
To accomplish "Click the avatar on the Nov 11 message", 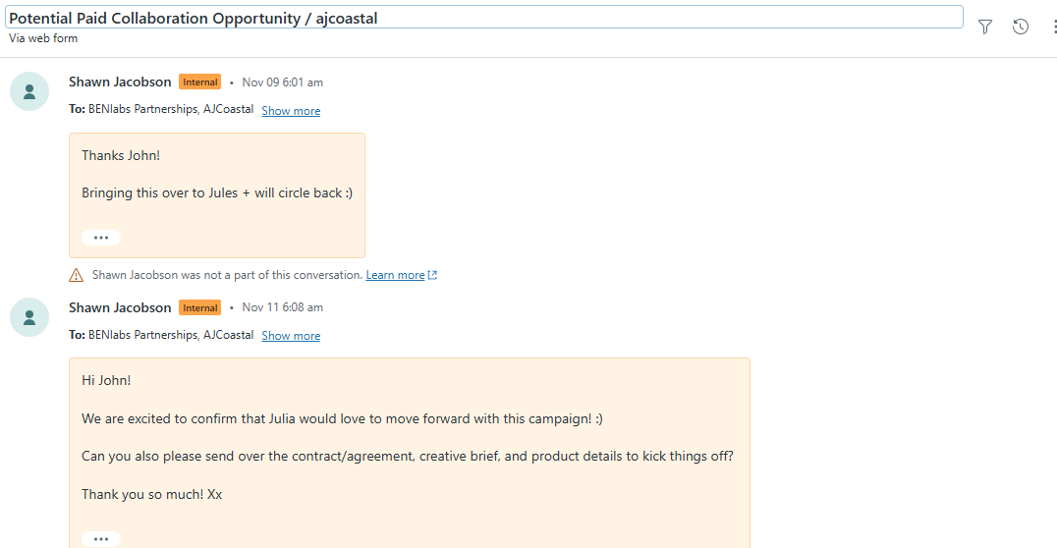I will pyautogui.click(x=29, y=317).
